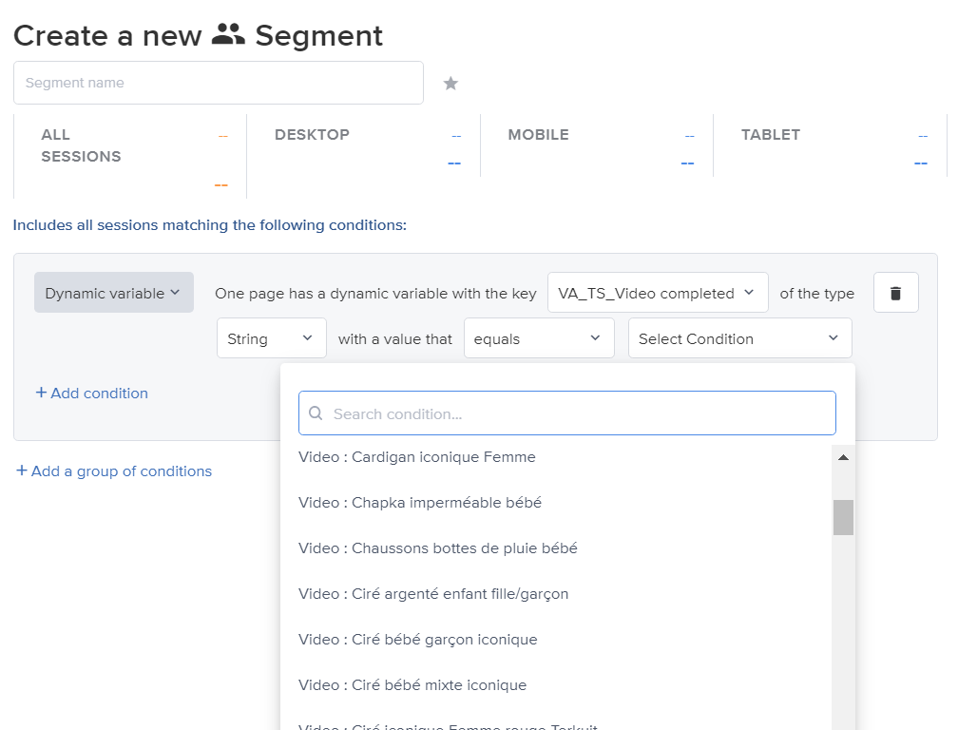Favorite this segment using the star icon
The height and width of the screenshot is (730, 958).
[450, 83]
